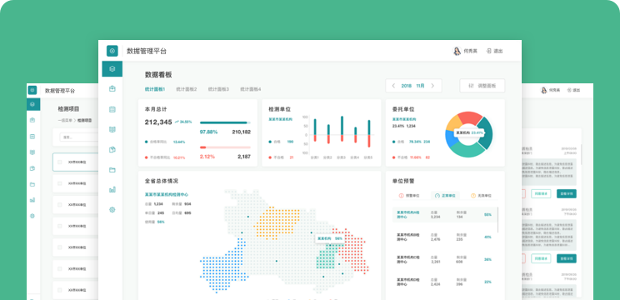Open the bar chart statistics sidebar icon
The height and width of the screenshot is (300, 620).
pyautogui.click(x=112, y=190)
